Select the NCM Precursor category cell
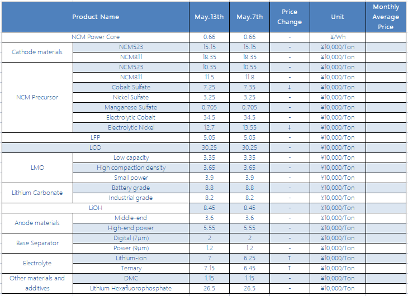 [x=37, y=97]
